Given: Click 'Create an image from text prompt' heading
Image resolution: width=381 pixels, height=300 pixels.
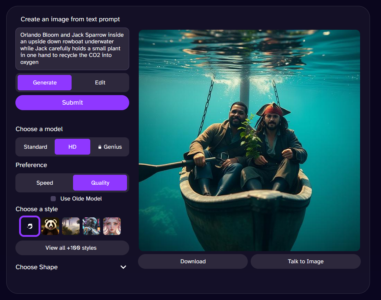Looking at the screenshot, I should click(70, 19).
